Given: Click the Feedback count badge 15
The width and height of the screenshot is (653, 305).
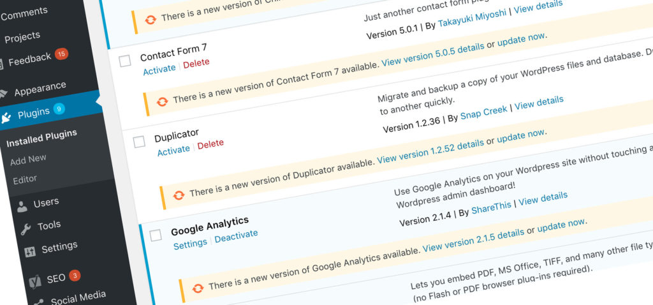Looking at the screenshot, I should pyautogui.click(x=62, y=54).
